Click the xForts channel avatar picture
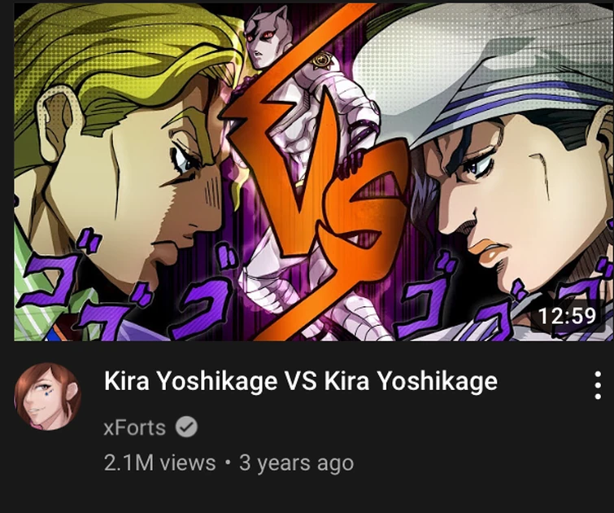The image size is (614, 513). click(x=48, y=396)
